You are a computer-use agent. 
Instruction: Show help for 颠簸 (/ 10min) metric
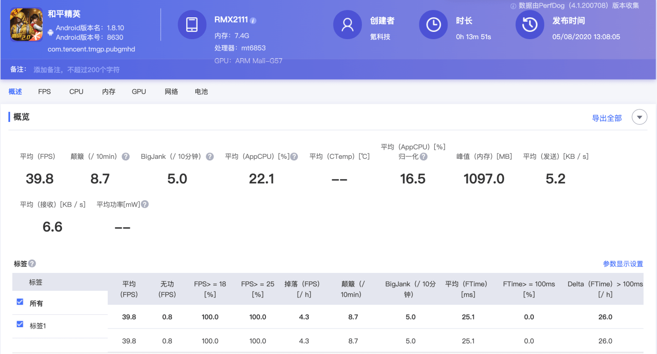click(125, 156)
